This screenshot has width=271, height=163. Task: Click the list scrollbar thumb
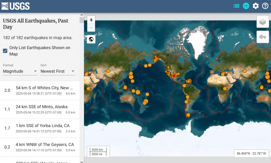(x=82, y=20)
